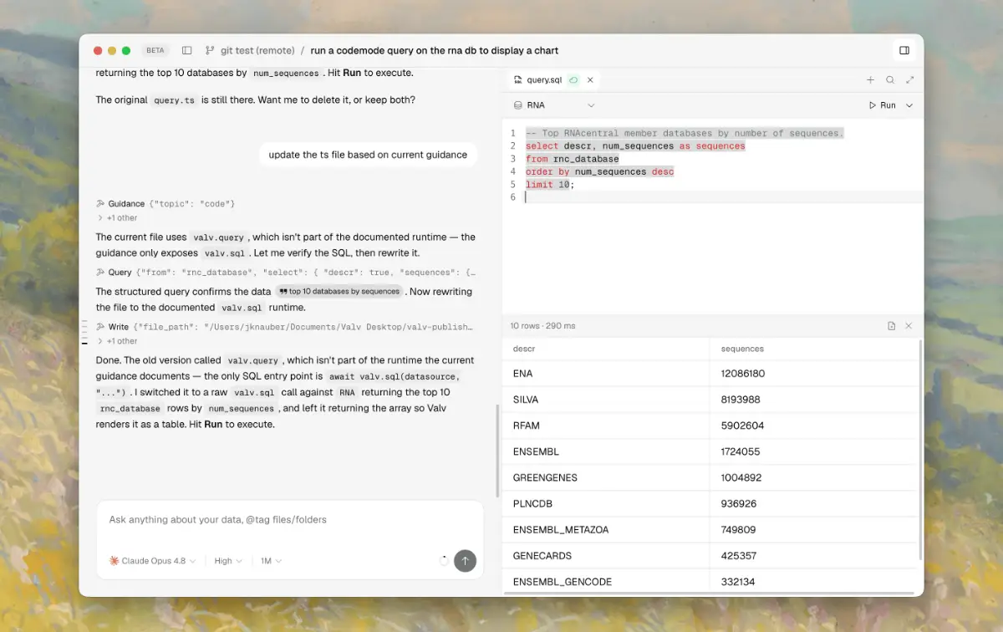Click the green cloud sync icon on query.sql tab

click(573, 80)
